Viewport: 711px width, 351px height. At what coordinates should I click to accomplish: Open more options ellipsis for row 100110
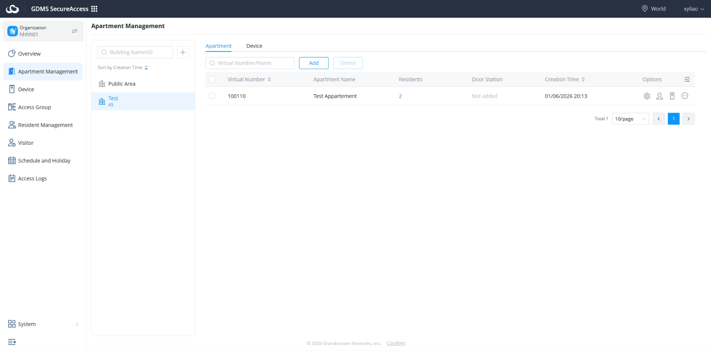pos(685,96)
